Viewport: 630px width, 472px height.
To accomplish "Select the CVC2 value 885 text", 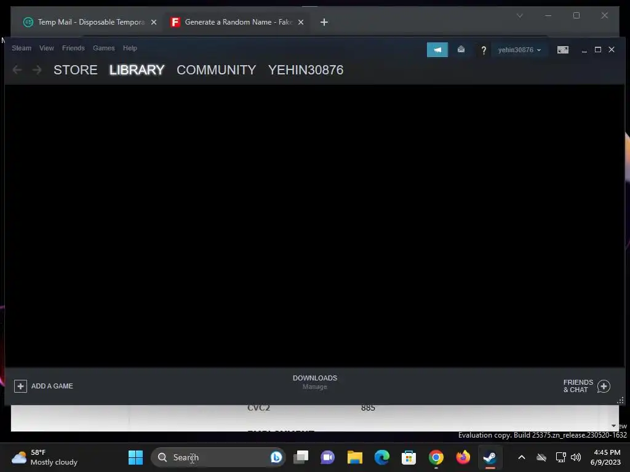I will (x=368, y=408).
